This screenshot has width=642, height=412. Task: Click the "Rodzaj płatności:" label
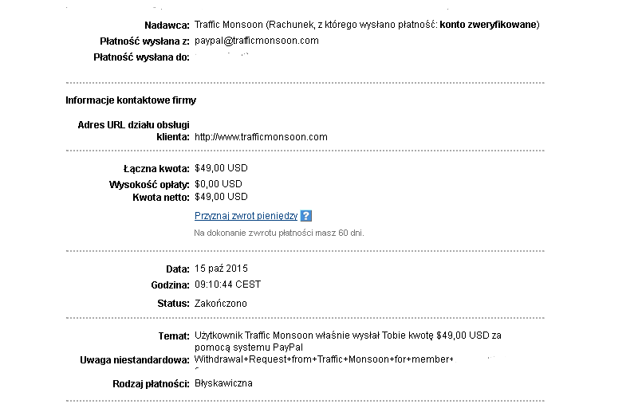(152, 384)
